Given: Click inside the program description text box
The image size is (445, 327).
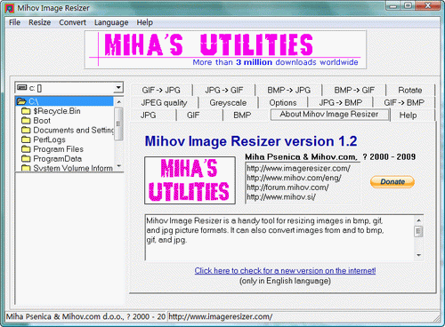Looking at the screenshot, I should pos(279,237).
